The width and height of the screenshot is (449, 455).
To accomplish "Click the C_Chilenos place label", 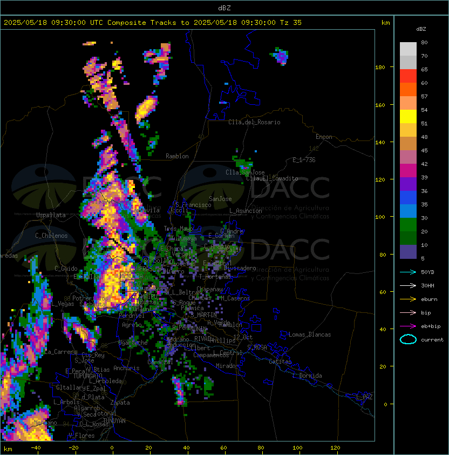I will (x=51, y=236).
